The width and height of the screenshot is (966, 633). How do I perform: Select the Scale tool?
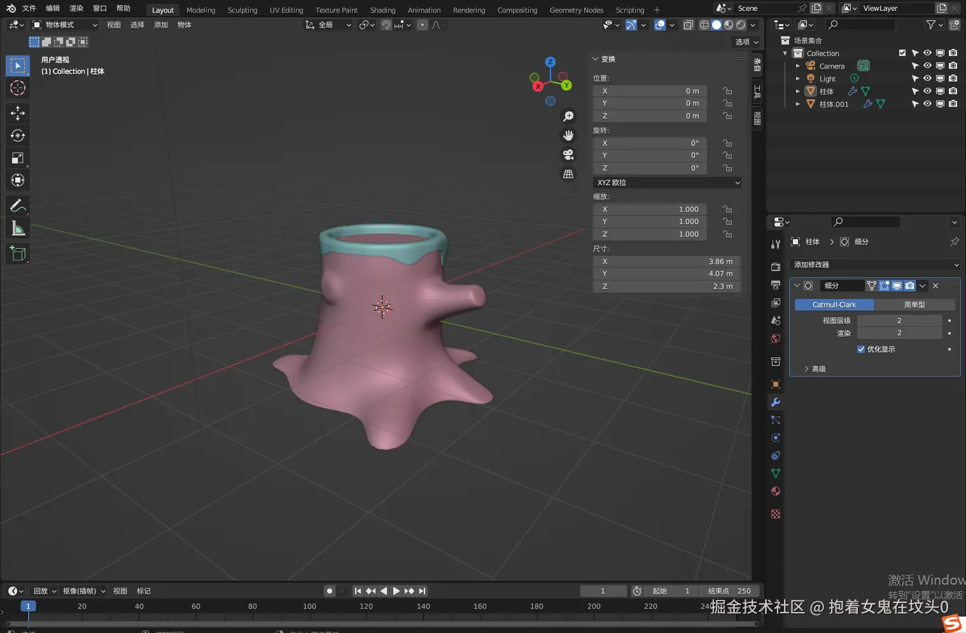[x=18, y=158]
